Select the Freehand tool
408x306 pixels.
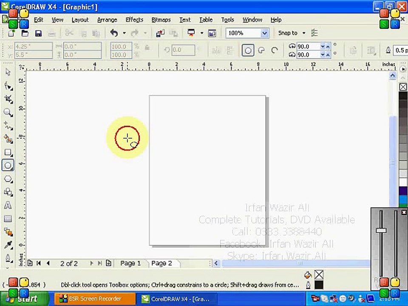(8, 126)
